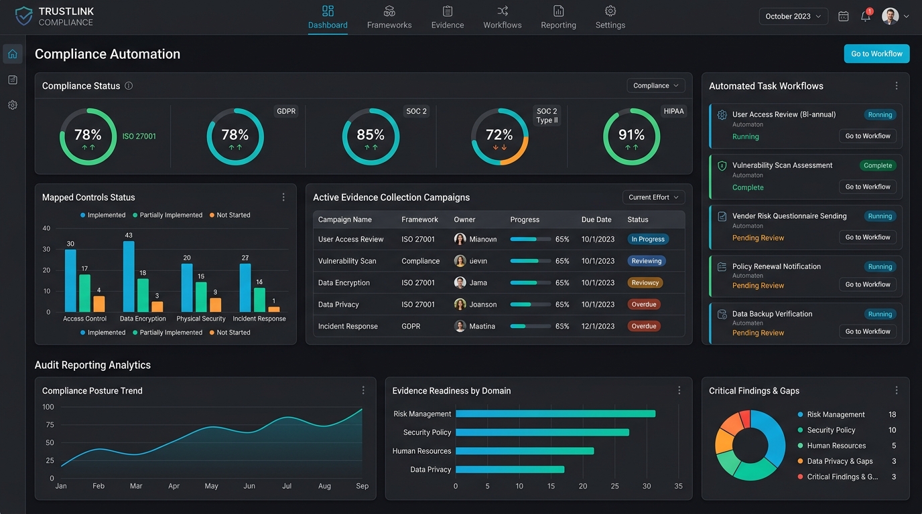Switch to the Frameworks tab
Viewport: 922px width, 514px height.
pyautogui.click(x=389, y=18)
